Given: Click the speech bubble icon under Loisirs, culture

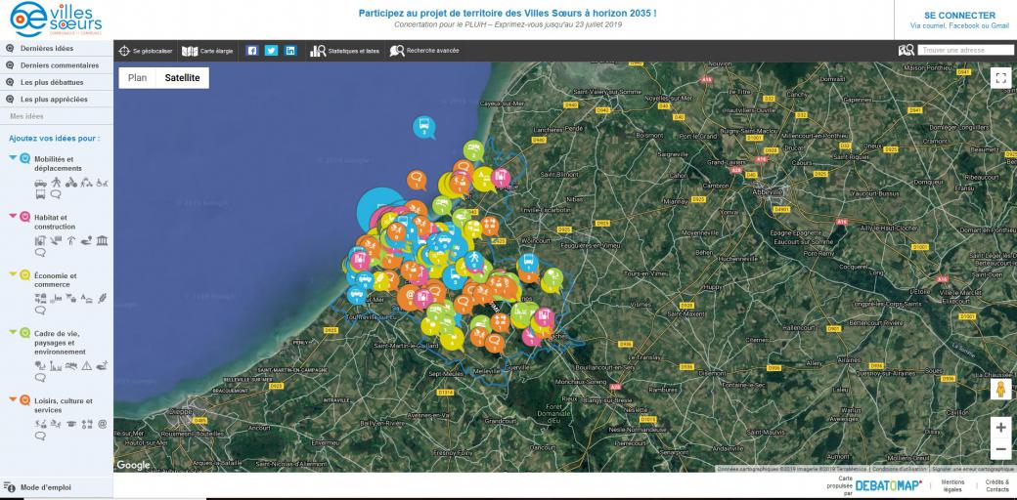Looking at the screenshot, I should click(x=40, y=436).
